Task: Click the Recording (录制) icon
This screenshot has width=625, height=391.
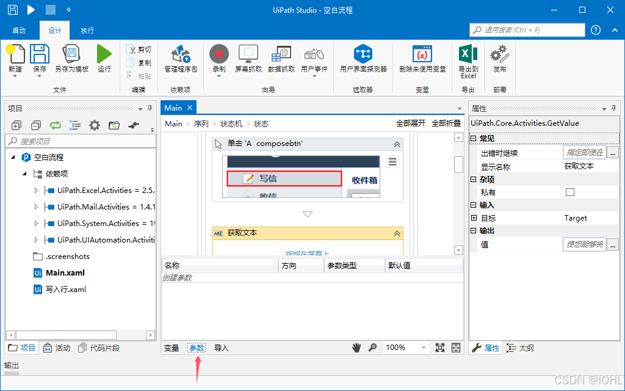Action: (219, 54)
